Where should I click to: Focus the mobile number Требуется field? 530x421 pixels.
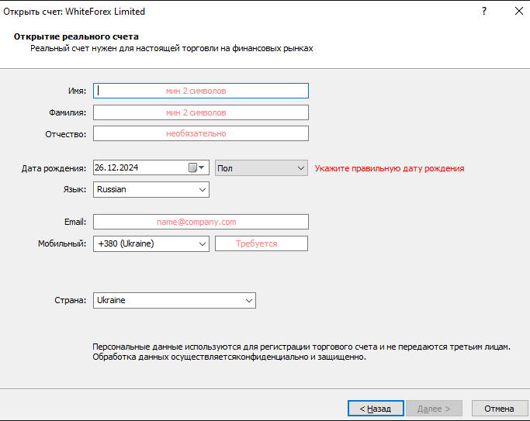[x=262, y=243]
